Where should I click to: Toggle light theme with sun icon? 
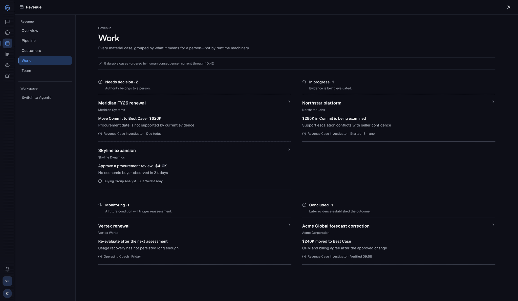pyautogui.click(x=509, y=7)
